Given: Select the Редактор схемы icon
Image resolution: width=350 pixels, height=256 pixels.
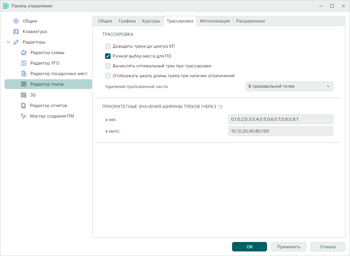Looking at the screenshot, I should click(x=24, y=53).
